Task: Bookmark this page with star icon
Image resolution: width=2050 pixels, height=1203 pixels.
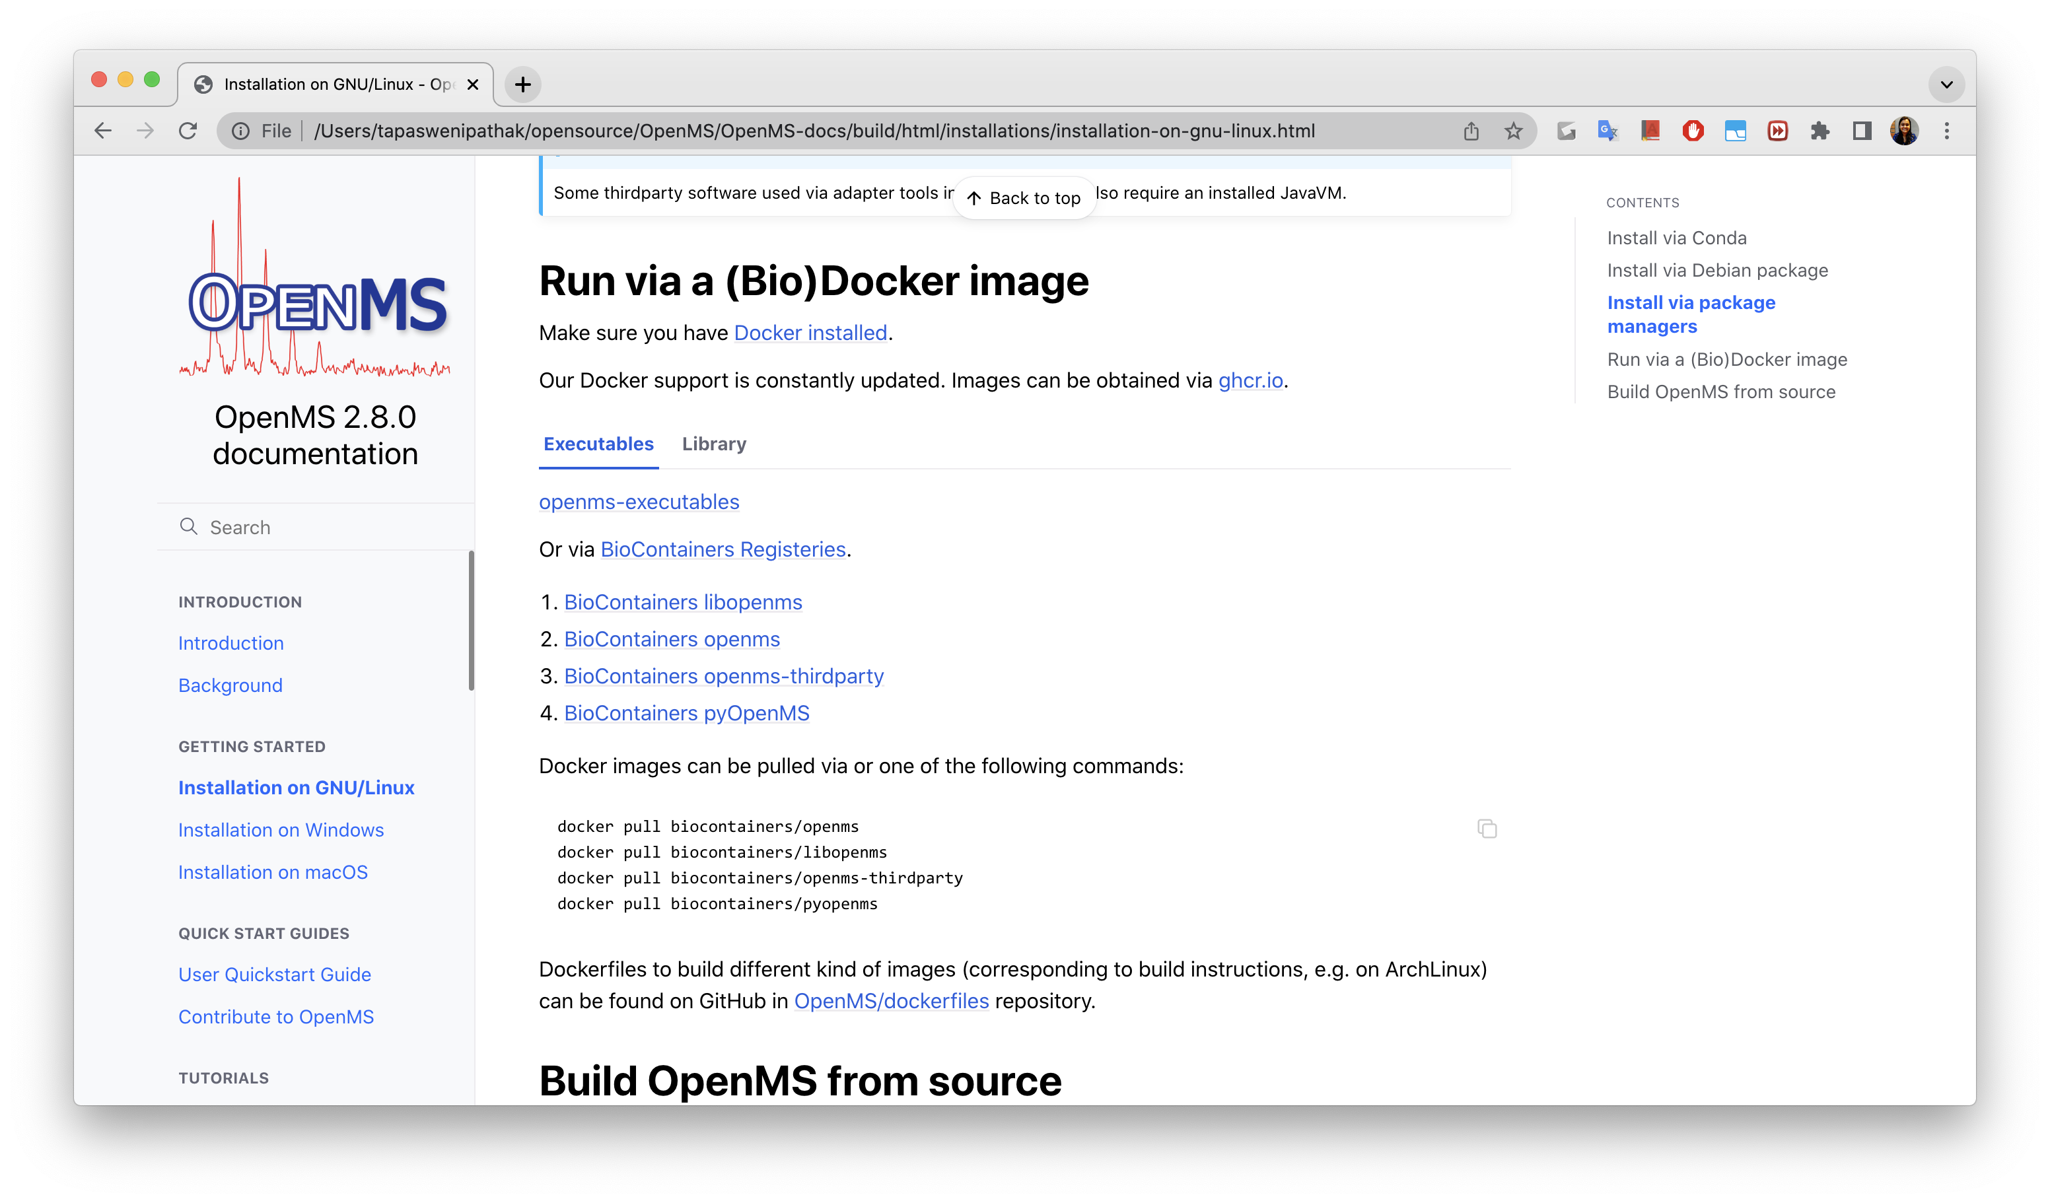Action: coord(1512,131)
